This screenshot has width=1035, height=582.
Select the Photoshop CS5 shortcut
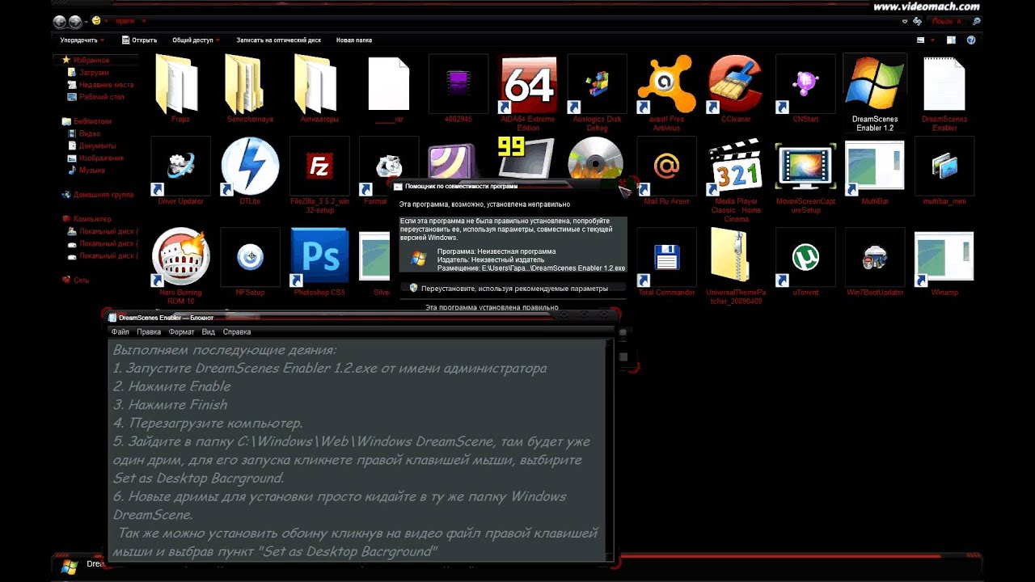point(319,260)
